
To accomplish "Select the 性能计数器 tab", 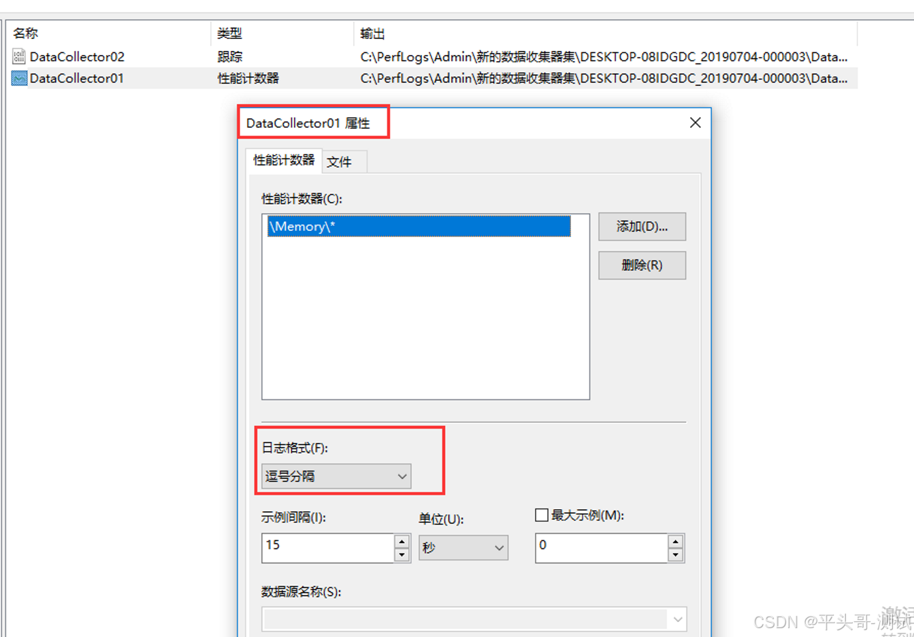I will 284,161.
